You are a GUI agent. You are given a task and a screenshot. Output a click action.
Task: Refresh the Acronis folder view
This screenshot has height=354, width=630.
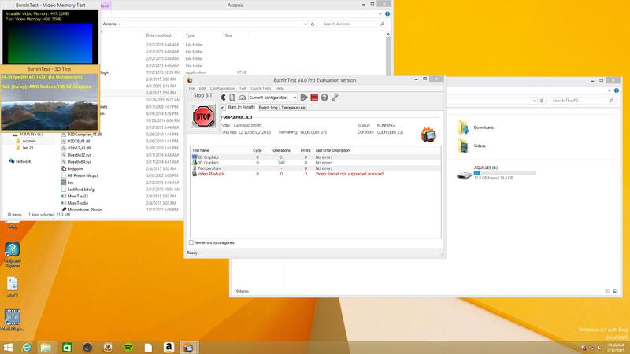313,24
